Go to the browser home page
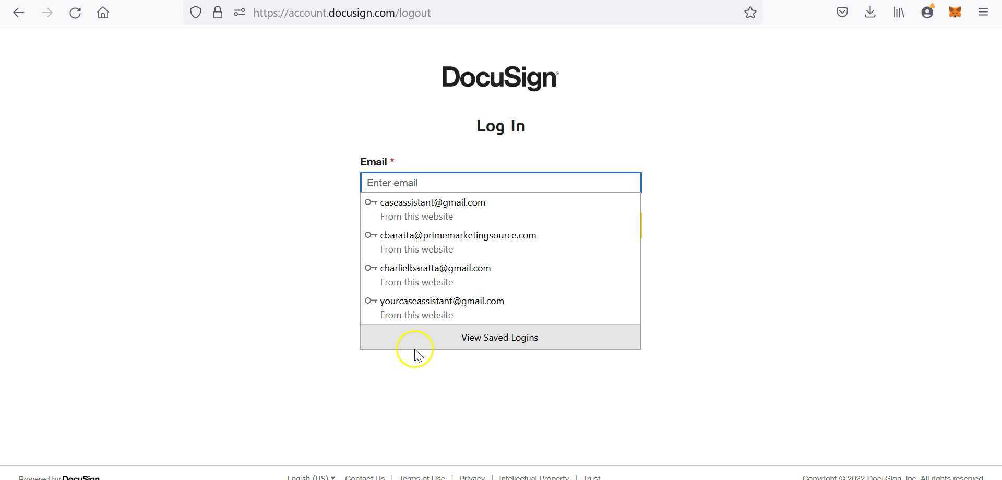Image resolution: width=1002 pixels, height=480 pixels. [103, 13]
